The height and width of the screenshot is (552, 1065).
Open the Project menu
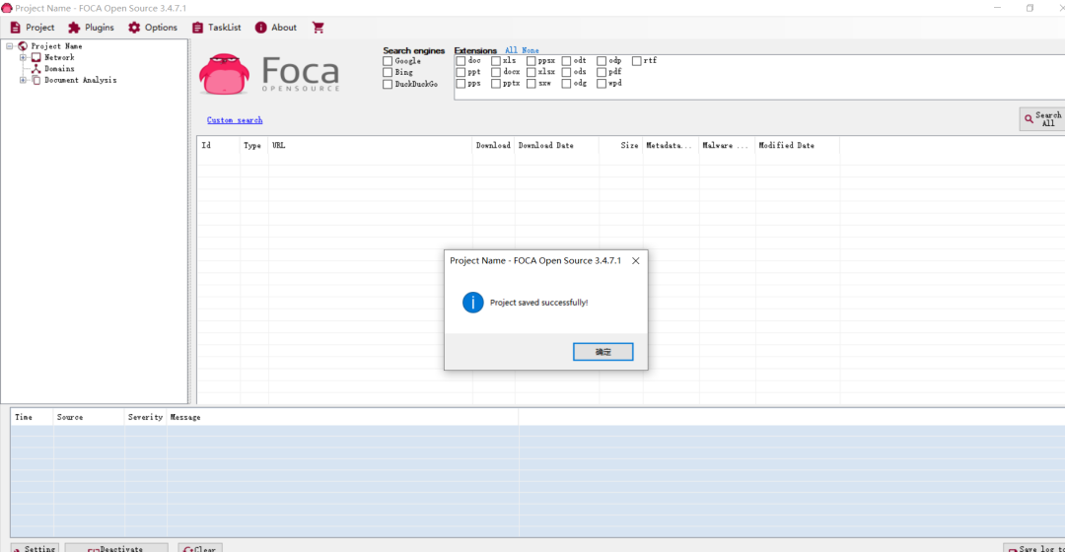[x=32, y=28]
